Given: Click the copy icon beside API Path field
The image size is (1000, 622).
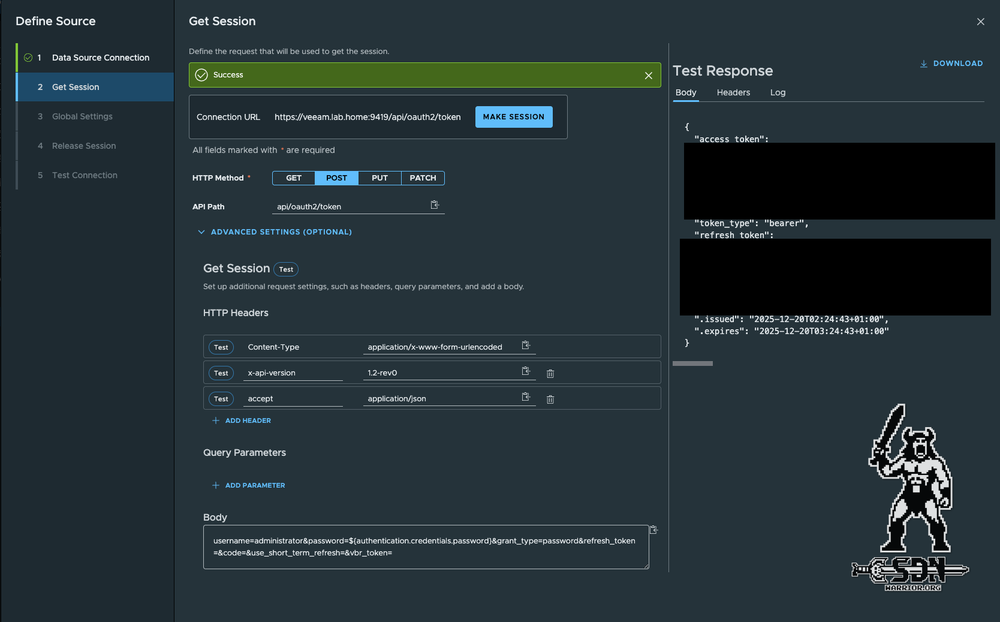Looking at the screenshot, I should point(435,205).
